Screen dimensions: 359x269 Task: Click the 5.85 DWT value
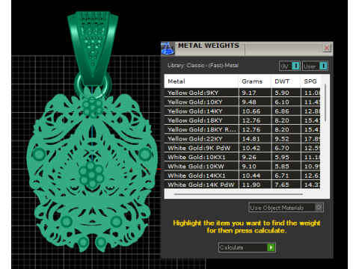pos(282,167)
